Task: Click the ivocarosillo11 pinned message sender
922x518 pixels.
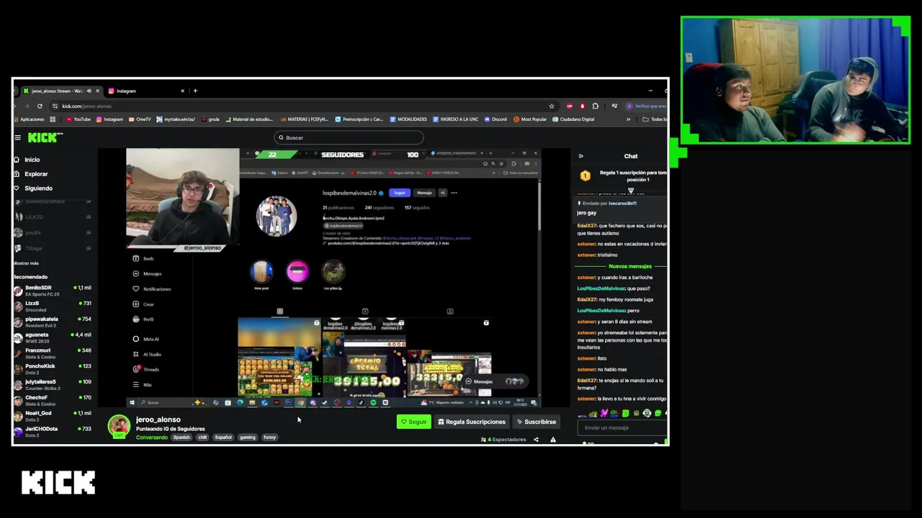Action: pyautogui.click(x=622, y=204)
